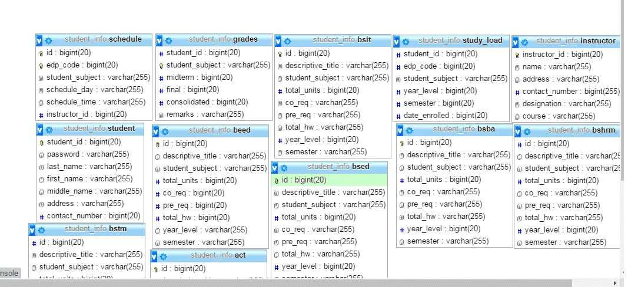Image resolution: width=628 pixels, height=287 pixels.
Task: Open the Console panel button
Action: pos(9,273)
